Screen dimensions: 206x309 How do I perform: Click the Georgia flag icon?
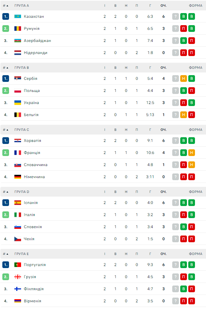coord(18,277)
